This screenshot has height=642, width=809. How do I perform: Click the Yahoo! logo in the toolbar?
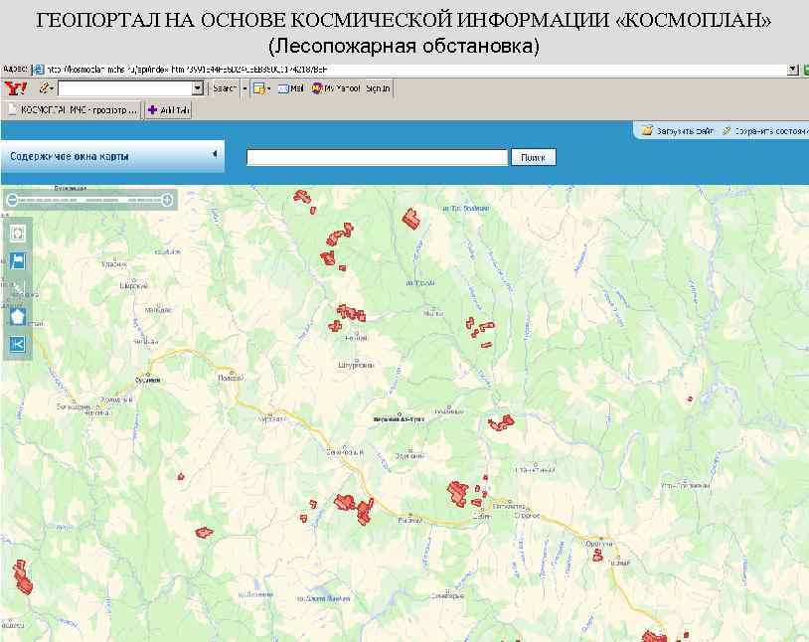point(16,88)
